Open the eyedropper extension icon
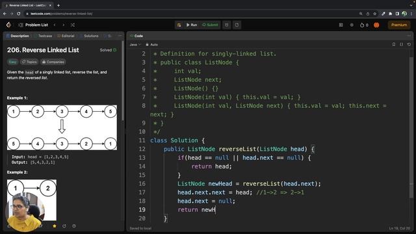This screenshot has height=234, width=416. click(383, 14)
